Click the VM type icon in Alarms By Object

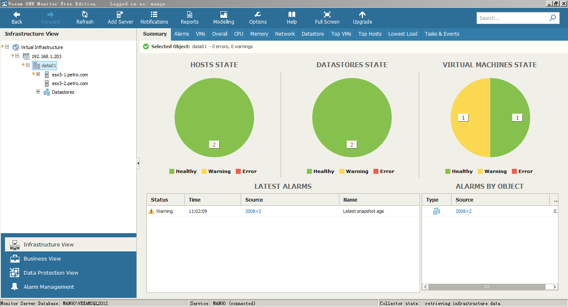(x=436, y=211)
